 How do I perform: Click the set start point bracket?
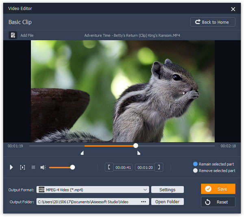(x=109, y=167)
